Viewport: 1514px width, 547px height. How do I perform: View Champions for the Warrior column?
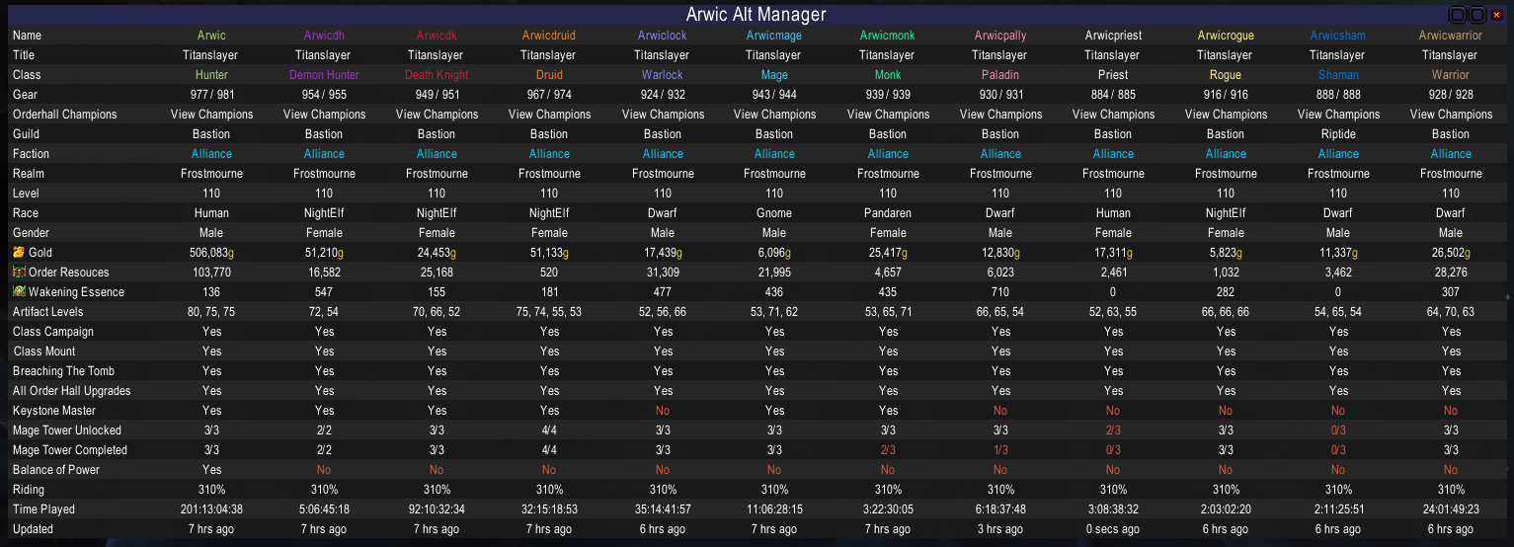1451,115
